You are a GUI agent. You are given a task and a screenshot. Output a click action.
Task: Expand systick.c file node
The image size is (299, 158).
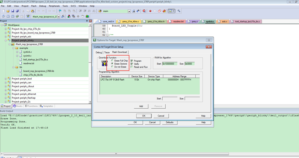[17, 52]
